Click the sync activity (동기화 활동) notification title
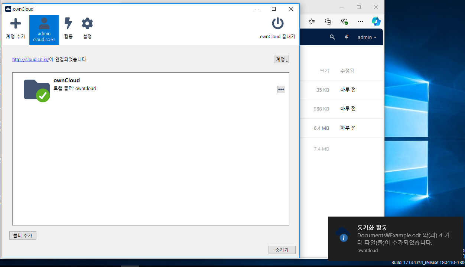Image resolution: width=465 pixels, height=267 pixels. pos(372,228)
